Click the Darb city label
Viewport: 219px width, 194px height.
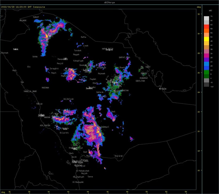71,153
